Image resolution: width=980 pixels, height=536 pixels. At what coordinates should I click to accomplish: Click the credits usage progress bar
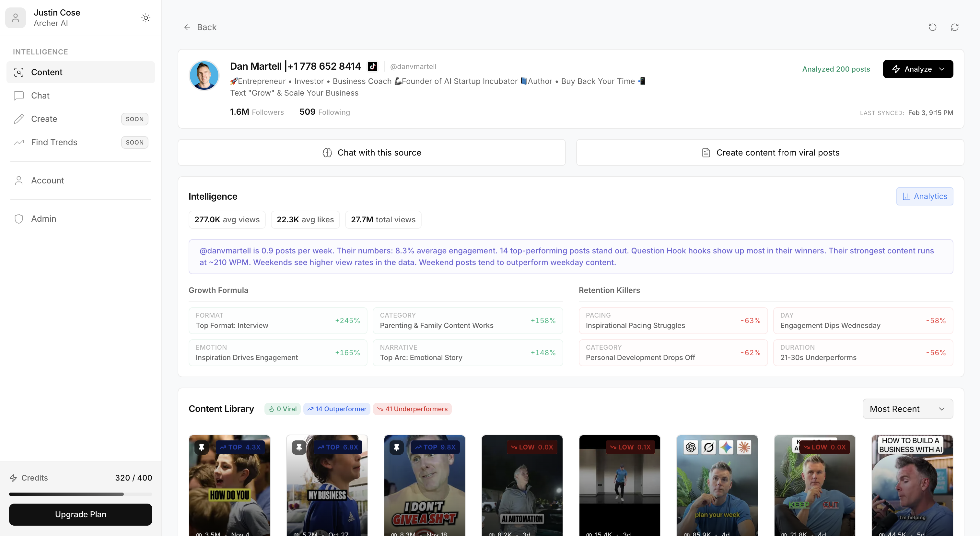point(81,494)
